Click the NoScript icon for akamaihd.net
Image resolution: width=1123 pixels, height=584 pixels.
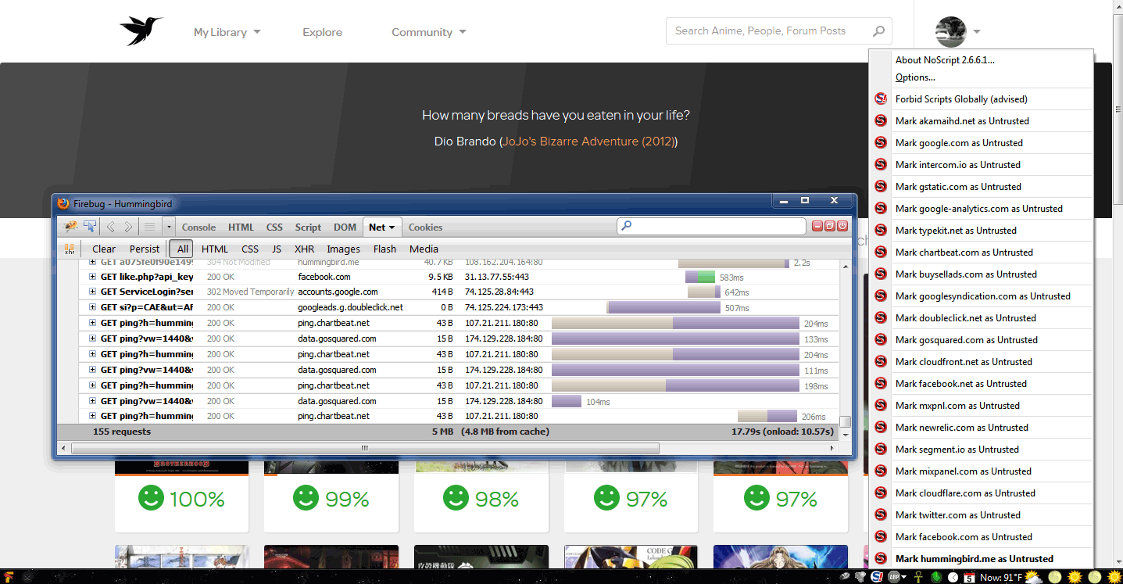coord(881,121)
